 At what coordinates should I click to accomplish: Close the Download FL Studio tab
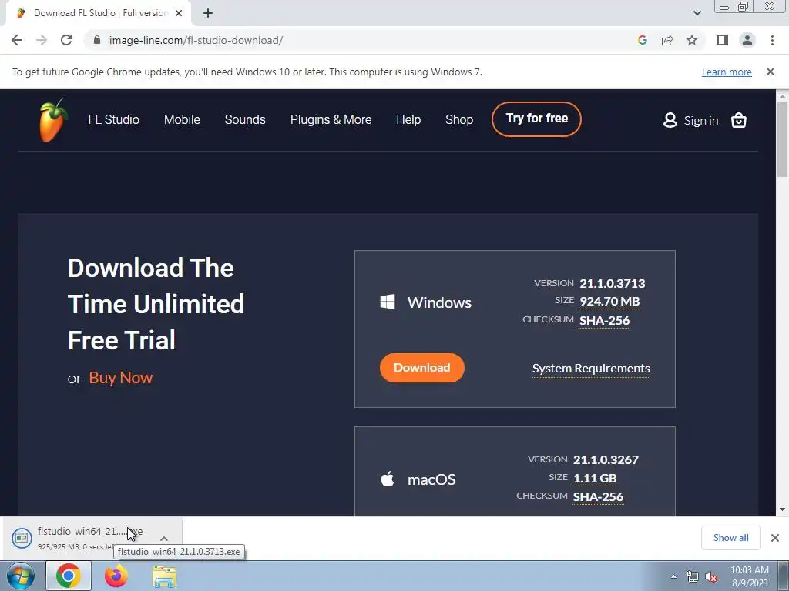tap(179, 14)
